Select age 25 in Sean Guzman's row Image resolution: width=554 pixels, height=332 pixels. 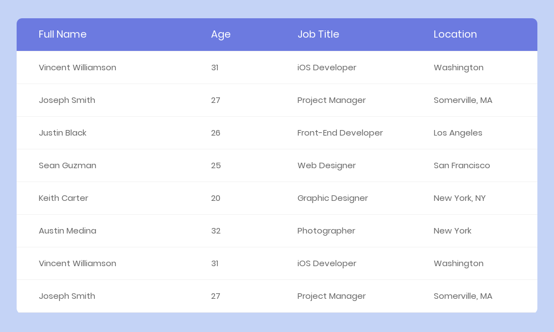216,165
